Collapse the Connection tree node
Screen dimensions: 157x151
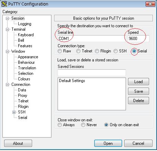click(x=7, y=84)
